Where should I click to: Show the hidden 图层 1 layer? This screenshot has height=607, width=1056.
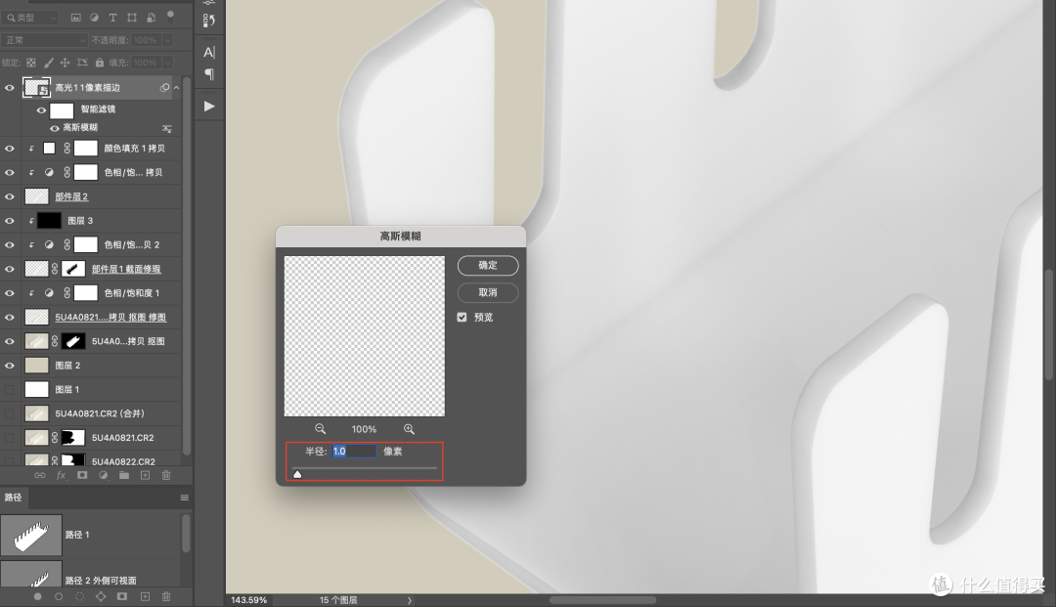coord(10,390)
